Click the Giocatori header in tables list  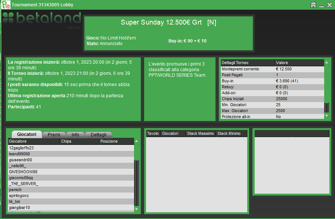tap(173, 133)
